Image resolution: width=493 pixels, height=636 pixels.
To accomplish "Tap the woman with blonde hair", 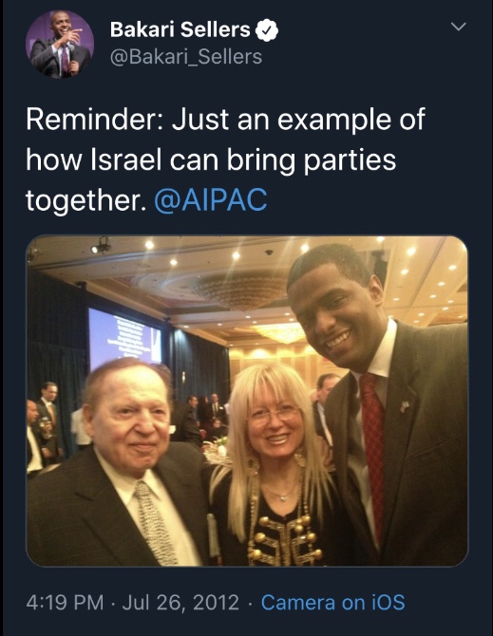I will (x=274, y=464).
